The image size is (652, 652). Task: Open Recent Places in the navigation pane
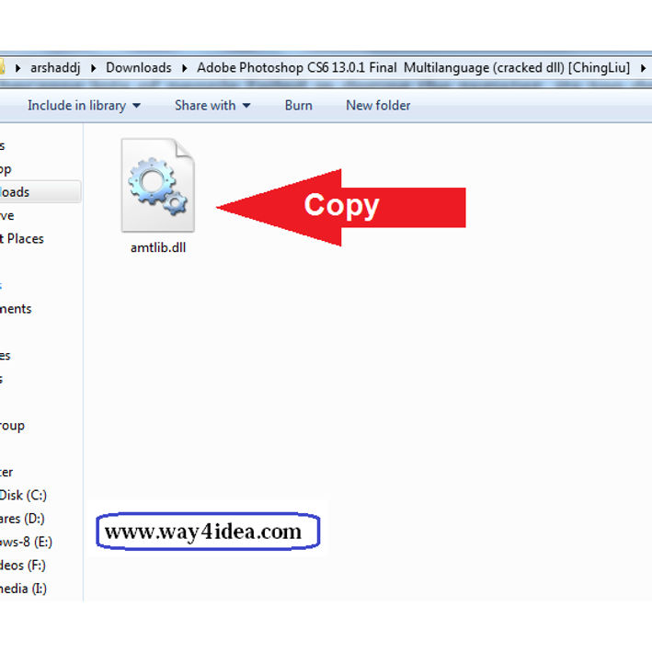pos(22,239)
